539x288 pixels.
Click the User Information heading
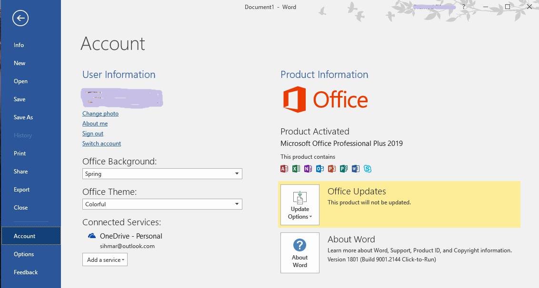pyautogui.click(x=119, y=75)
